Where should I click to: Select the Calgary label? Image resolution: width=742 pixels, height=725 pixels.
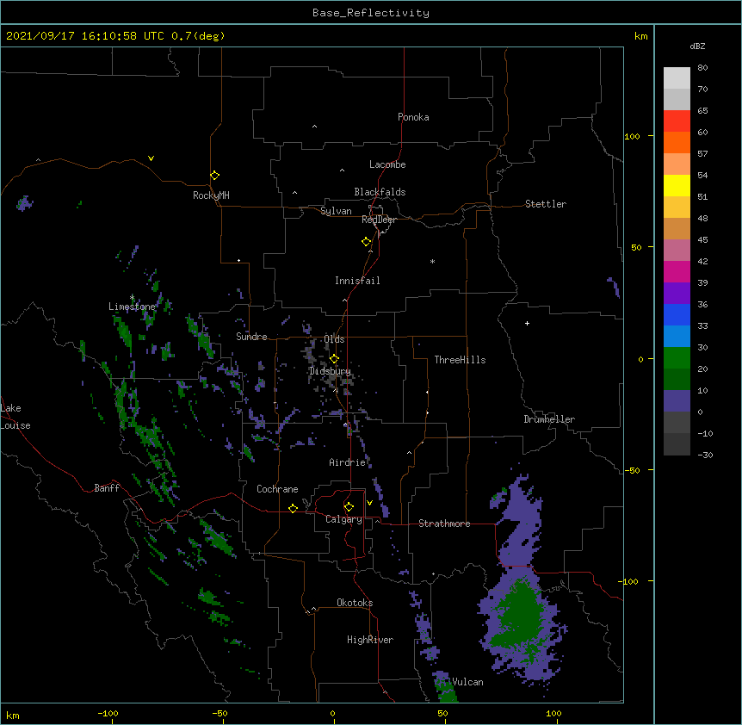pos(343,519)
